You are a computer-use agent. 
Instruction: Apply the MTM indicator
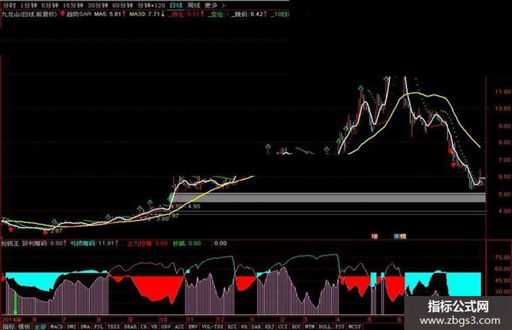(x=309, y=326)
